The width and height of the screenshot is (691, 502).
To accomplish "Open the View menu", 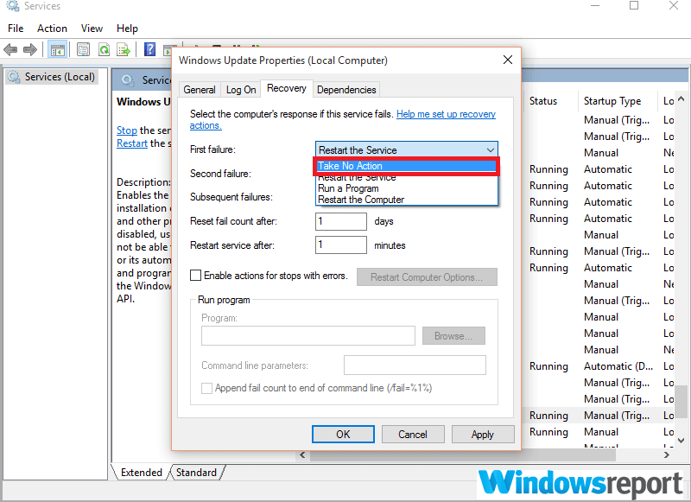I will [92, 29].
